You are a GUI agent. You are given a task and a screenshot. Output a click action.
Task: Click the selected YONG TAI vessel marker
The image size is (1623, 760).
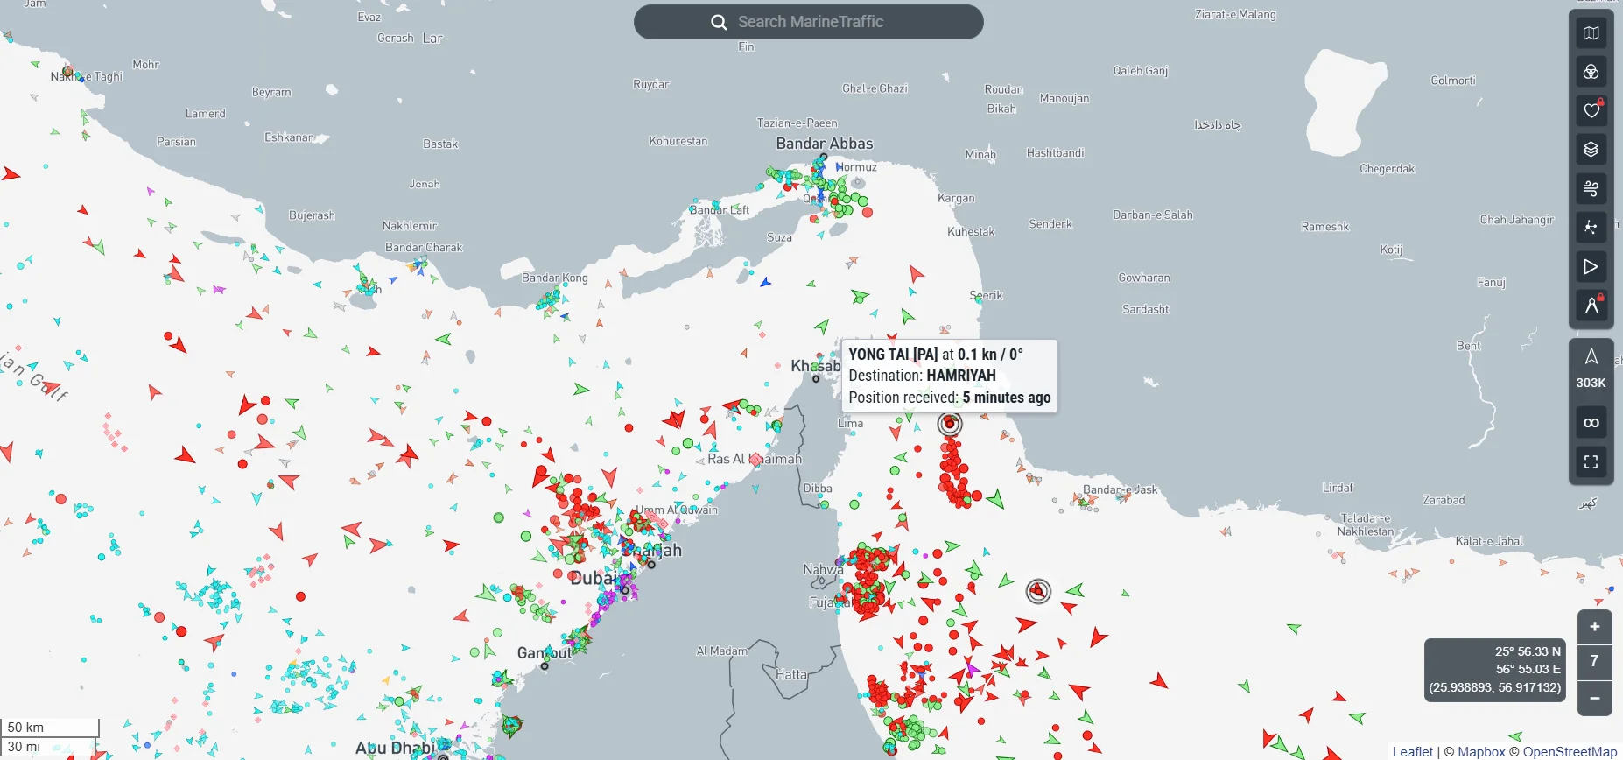coord(950,424)
